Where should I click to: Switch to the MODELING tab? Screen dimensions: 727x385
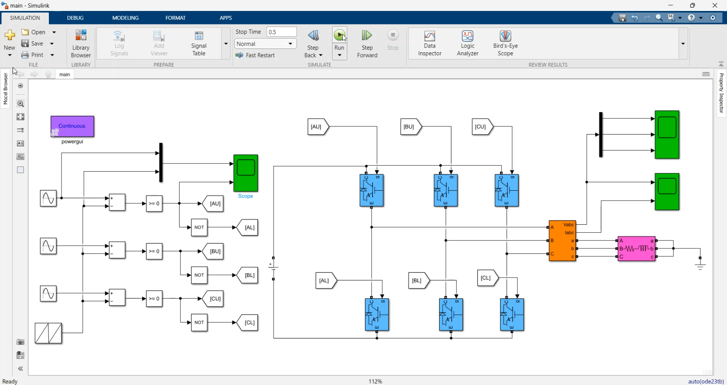[x=126, y=18]
